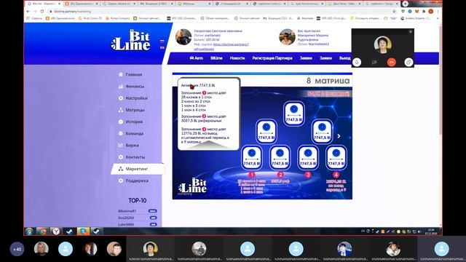466x262 pixels.
Task: Click the matrix cell above number 1
Action: pyautogui.click(x=252, y=157)
